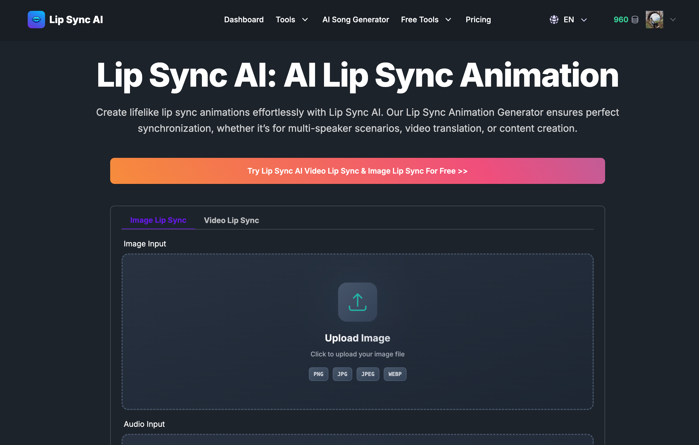This screenshot has width=699, height=445.
Task: Click the upload arrow icon to add image
Action: click(357, 302)
